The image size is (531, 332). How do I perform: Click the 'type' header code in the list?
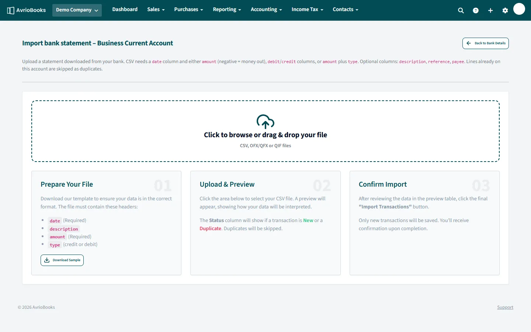55,245
